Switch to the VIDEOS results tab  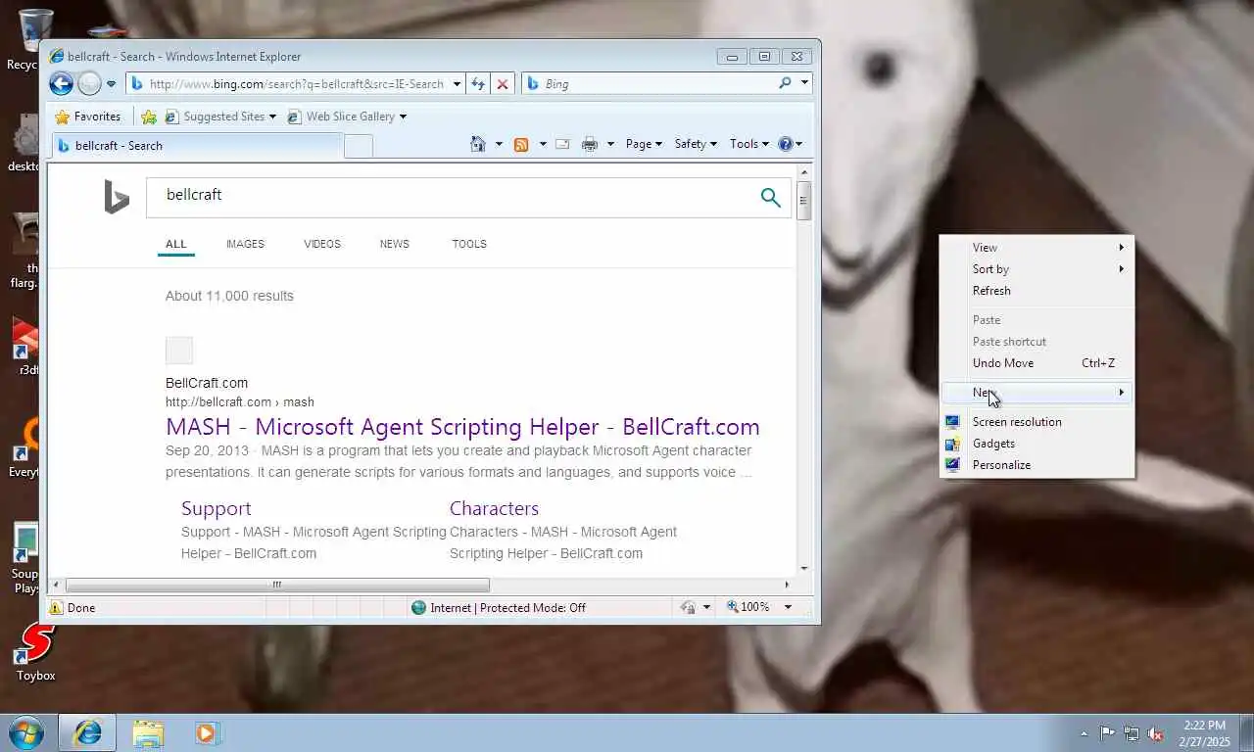pyautogui.click(x=322, y=244)
